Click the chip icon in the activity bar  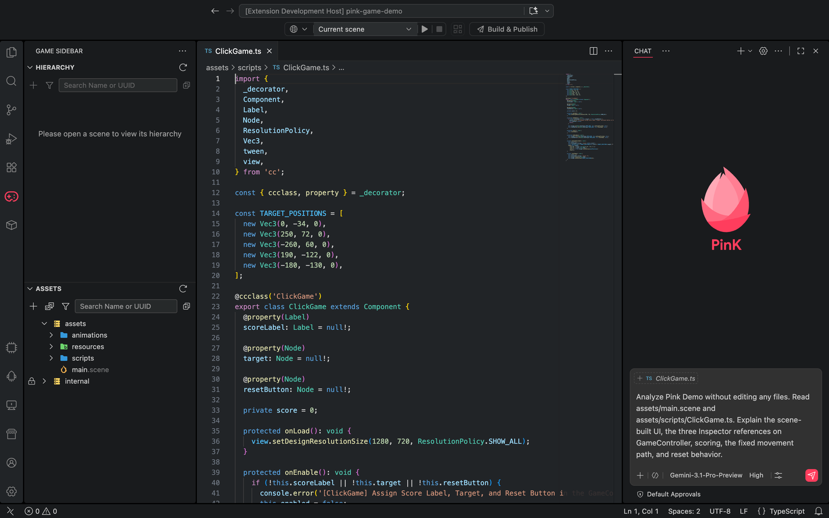(x=12, y=348)
